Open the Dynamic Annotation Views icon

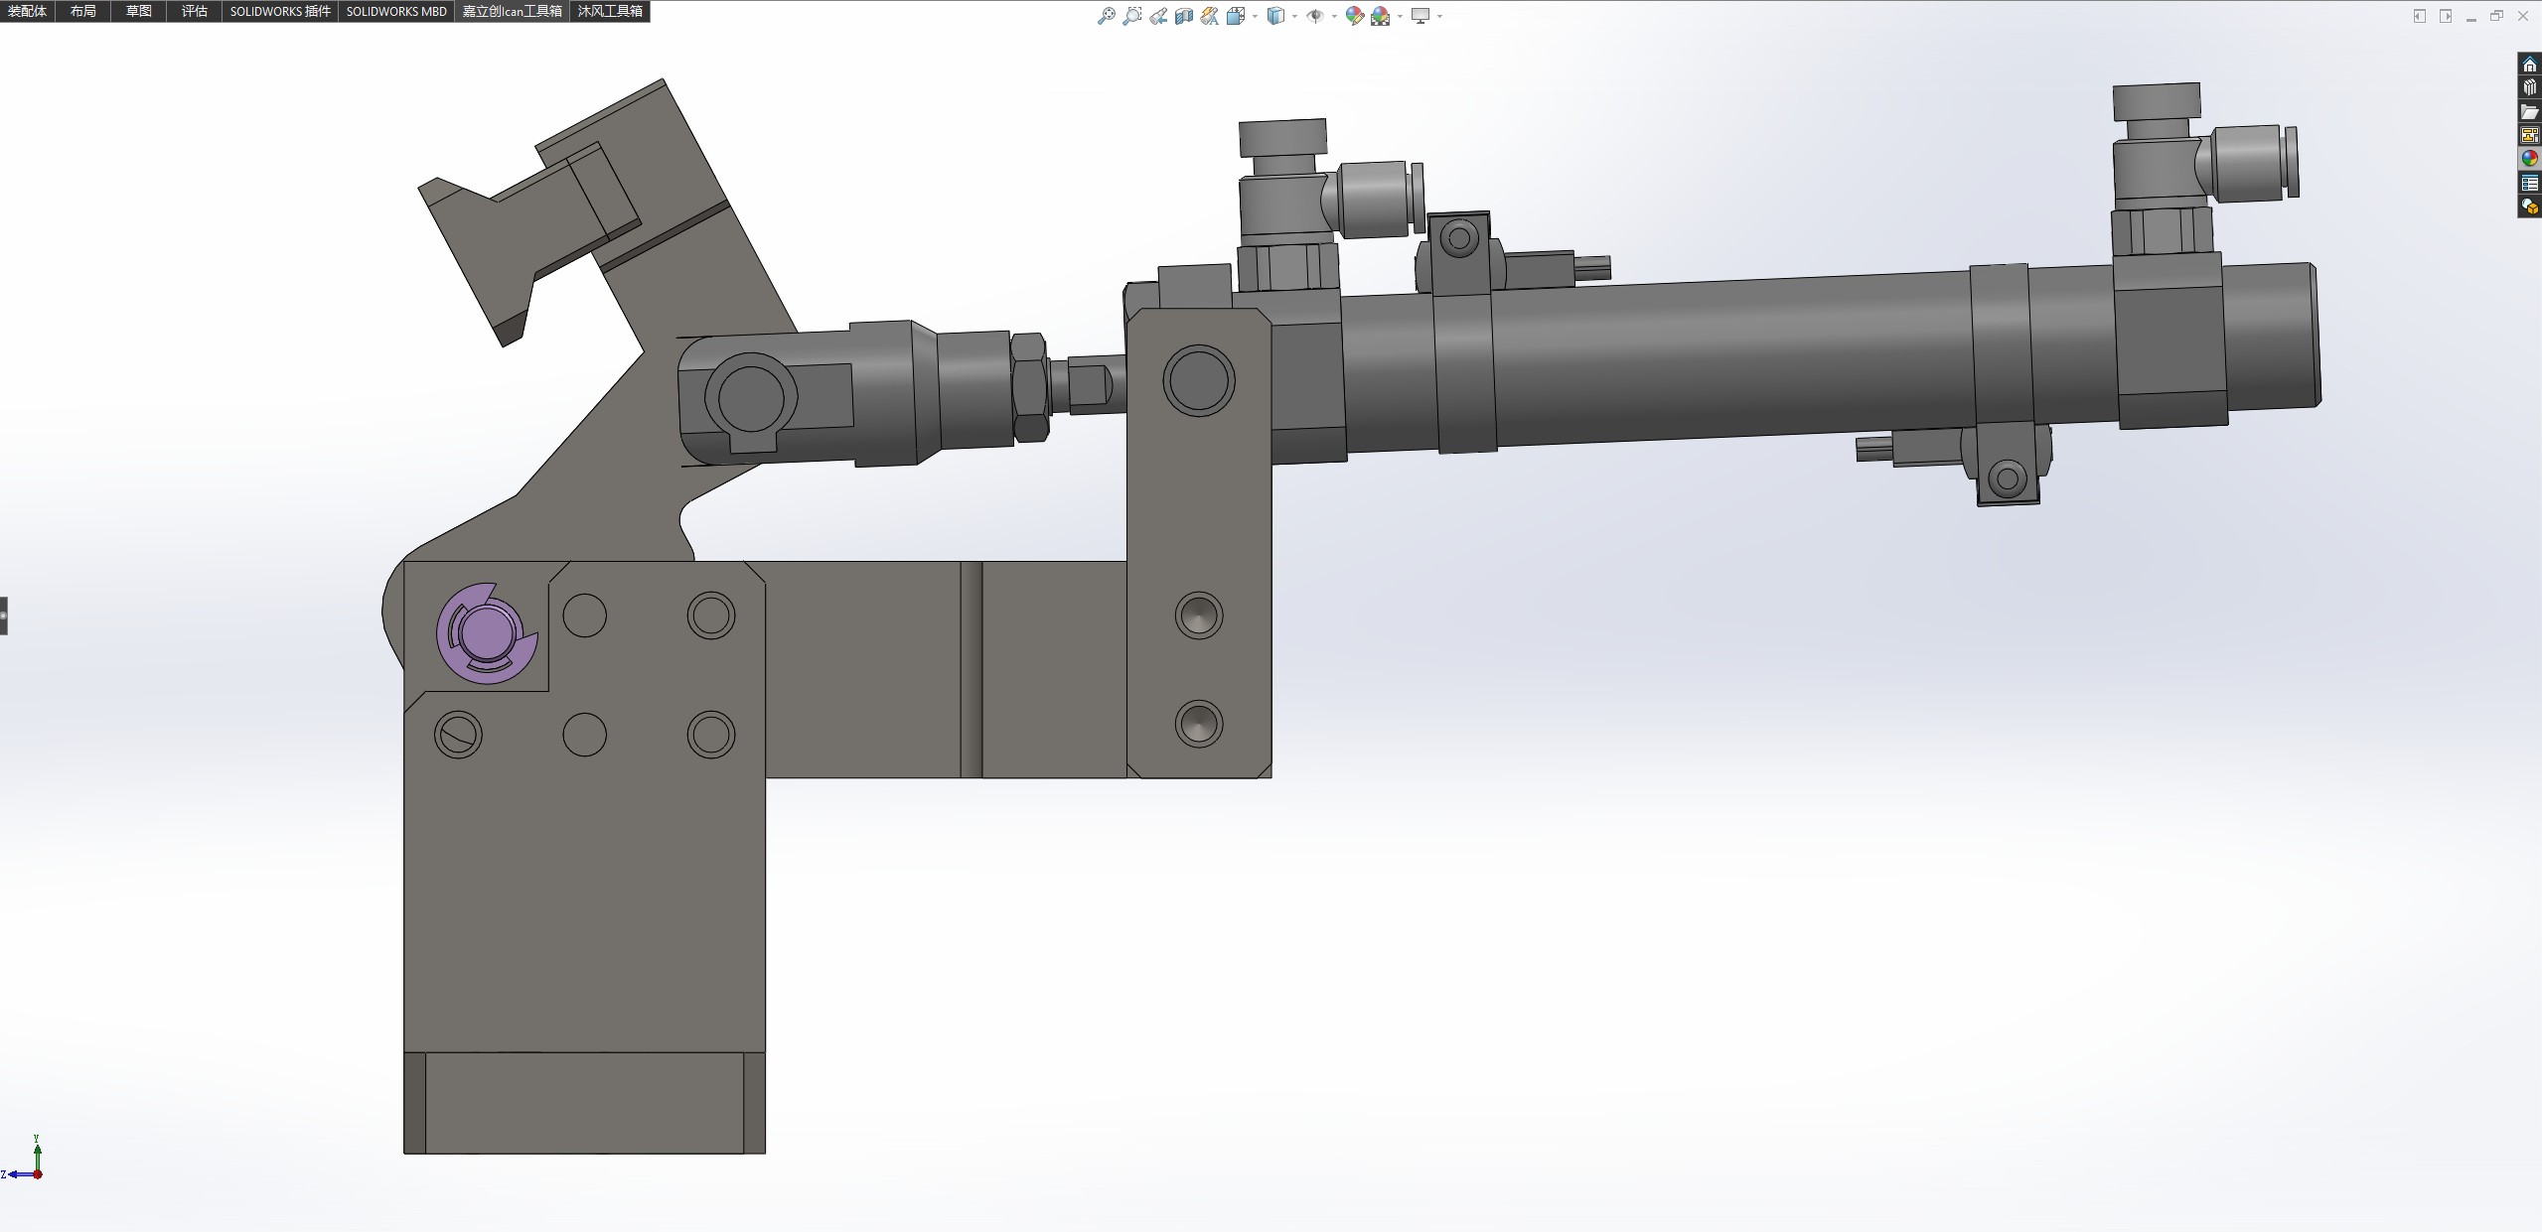(1209, 16)
